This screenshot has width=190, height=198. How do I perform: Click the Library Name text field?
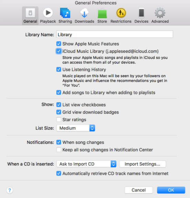[115, 34]
